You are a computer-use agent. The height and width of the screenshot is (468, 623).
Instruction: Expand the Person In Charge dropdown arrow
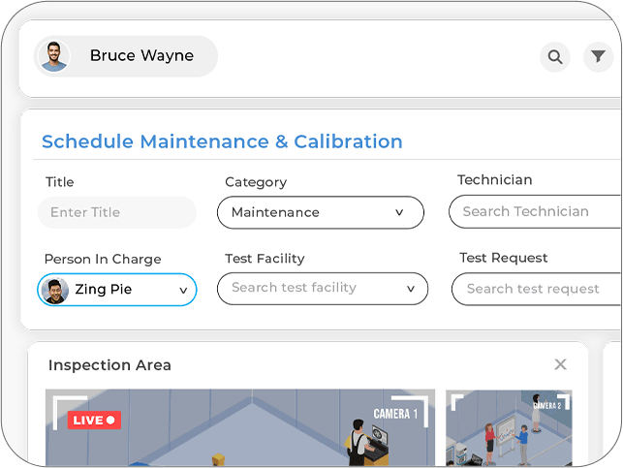[x=183, y=290]
